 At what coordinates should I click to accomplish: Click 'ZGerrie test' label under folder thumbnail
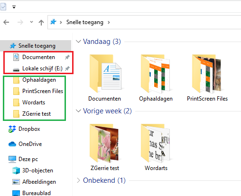click(105, 168)
